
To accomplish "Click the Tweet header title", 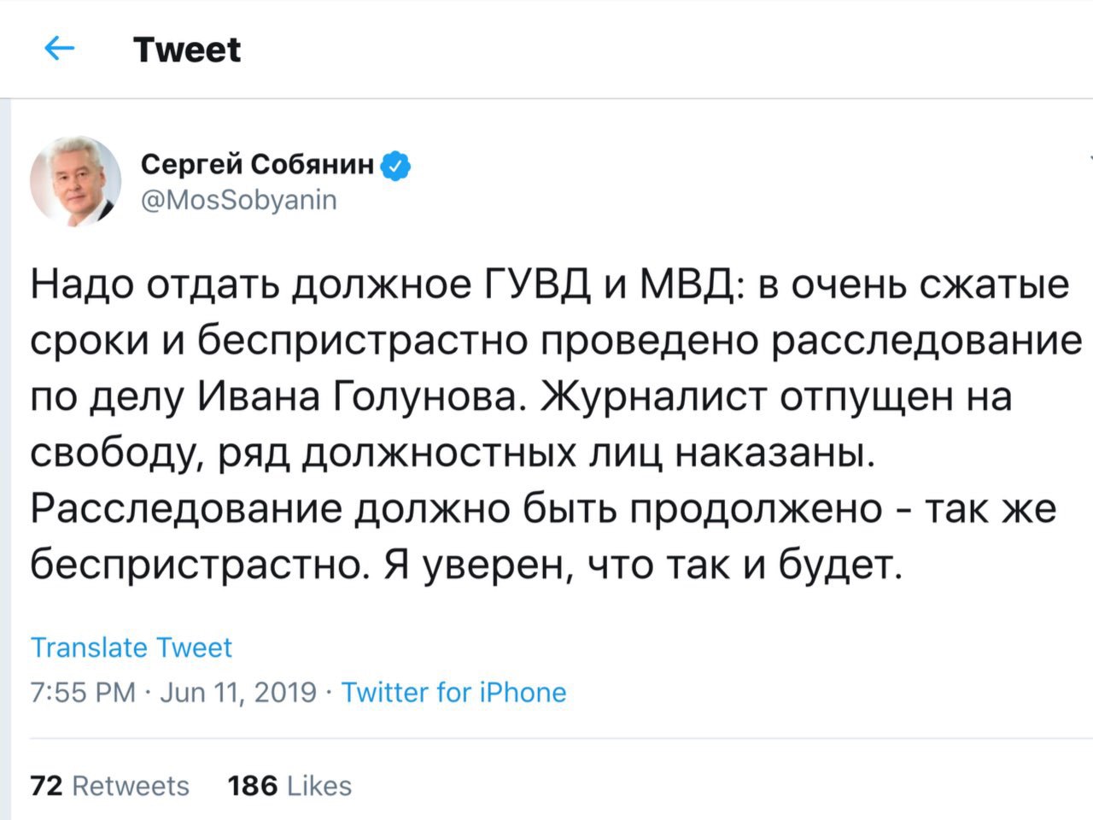I will pyautogui.click(x=187, y=50).
